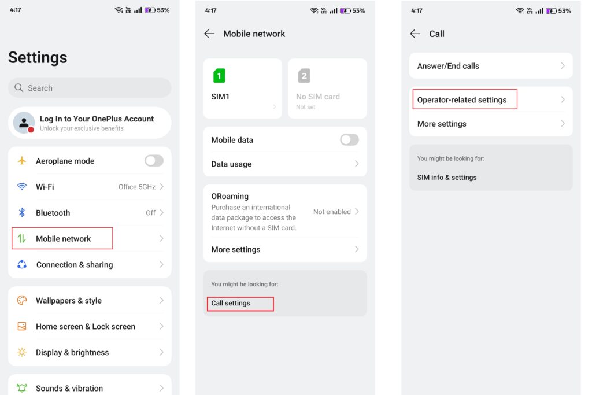Open Data usage
592x395 pixels.
(x=285, y=164)
